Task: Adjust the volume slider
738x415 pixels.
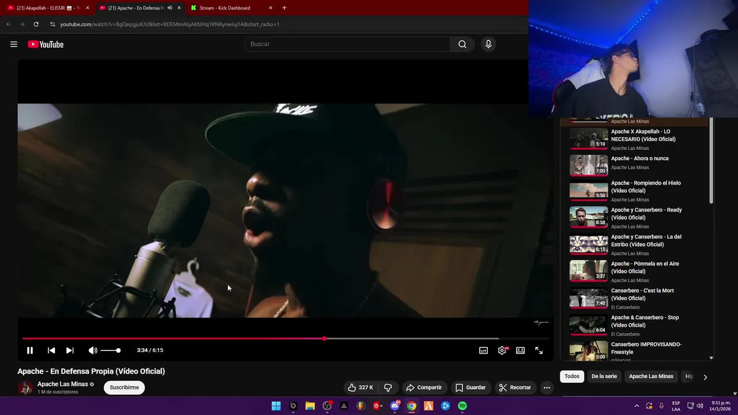Action: (x=111, y=350)
